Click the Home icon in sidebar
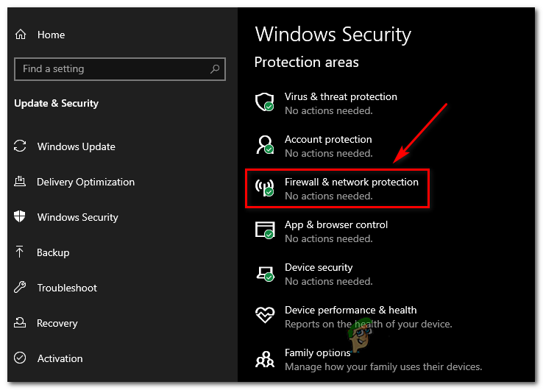Viewport: 543px width, 390px height. click(x=21, y=35)
